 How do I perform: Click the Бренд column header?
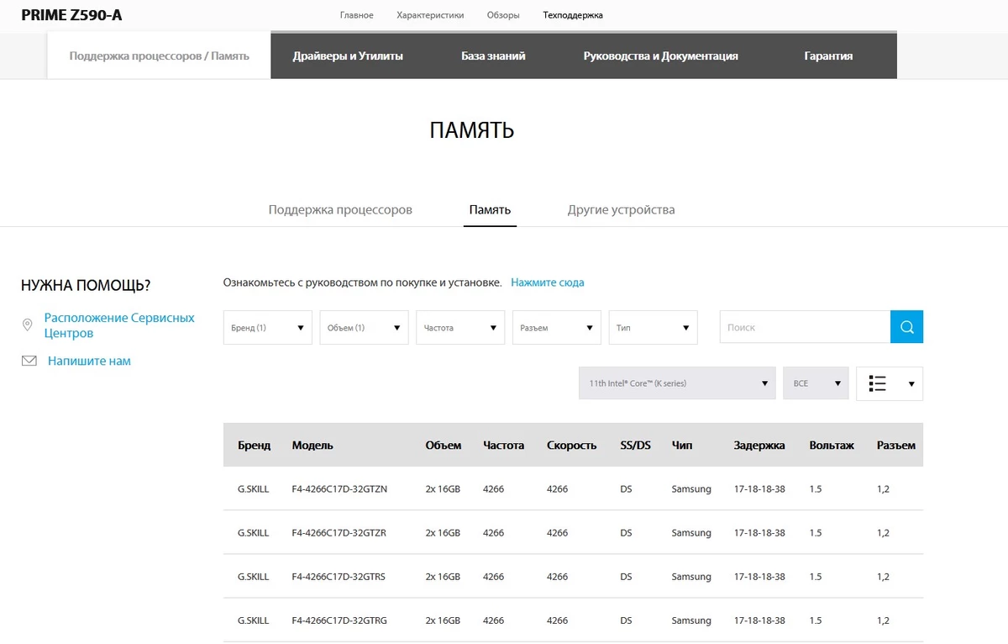tap(254, 445)
